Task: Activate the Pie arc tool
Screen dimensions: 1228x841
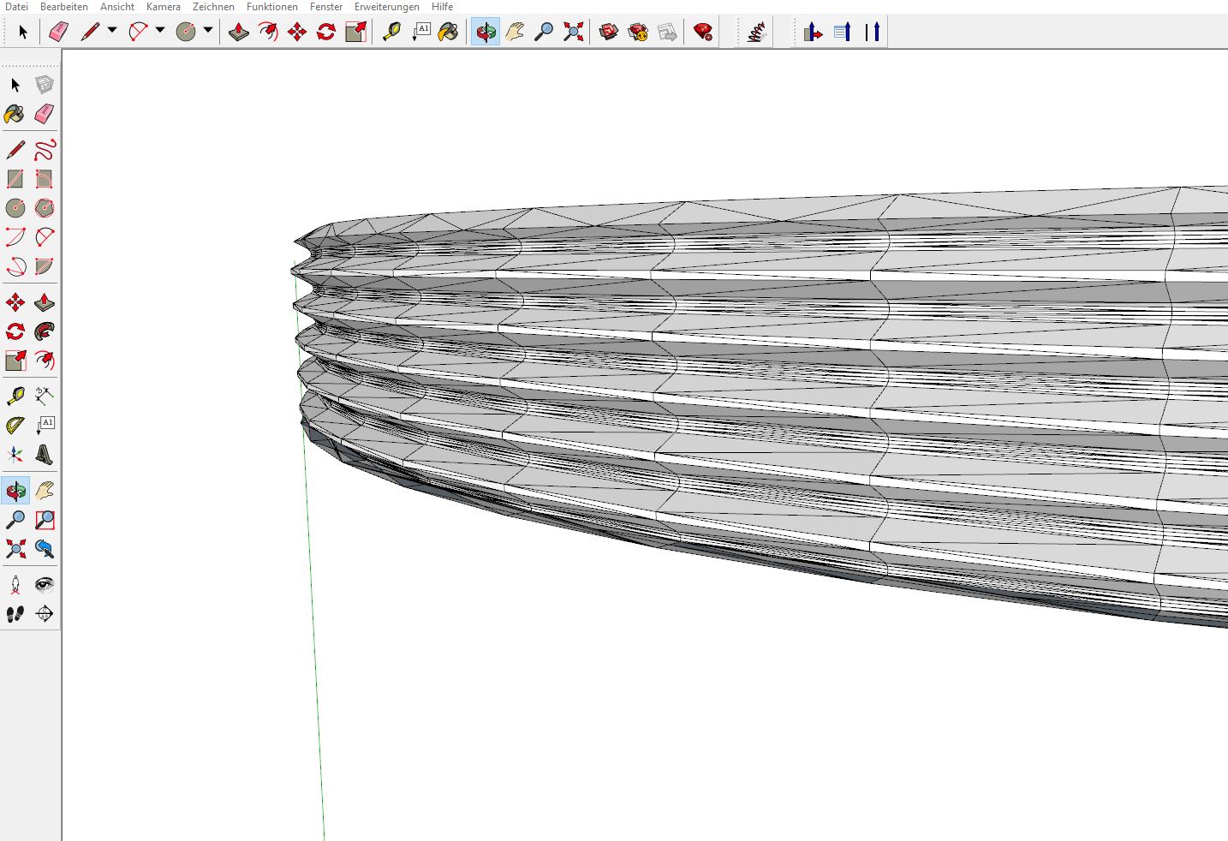Action: (x=45, y=266)
